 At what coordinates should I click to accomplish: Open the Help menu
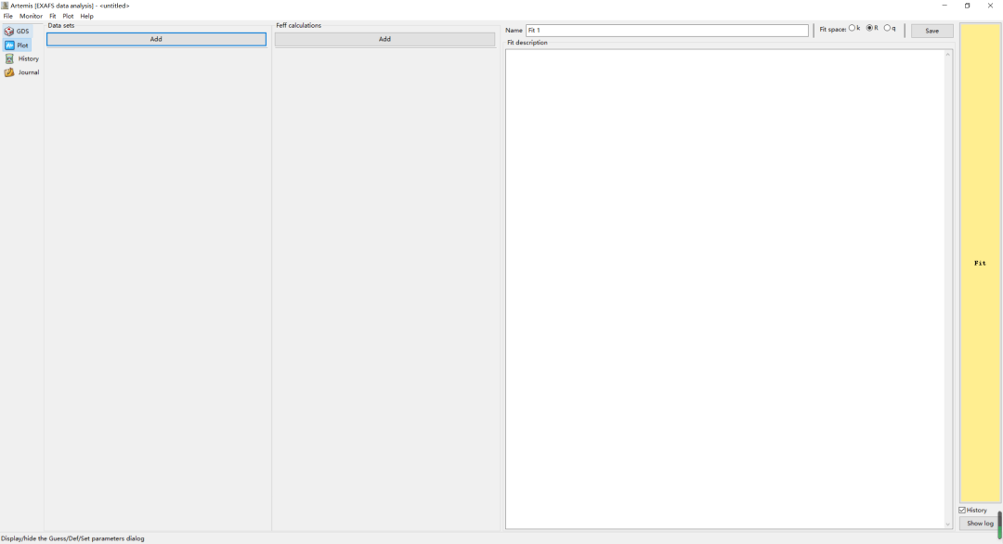click(86, 16)
